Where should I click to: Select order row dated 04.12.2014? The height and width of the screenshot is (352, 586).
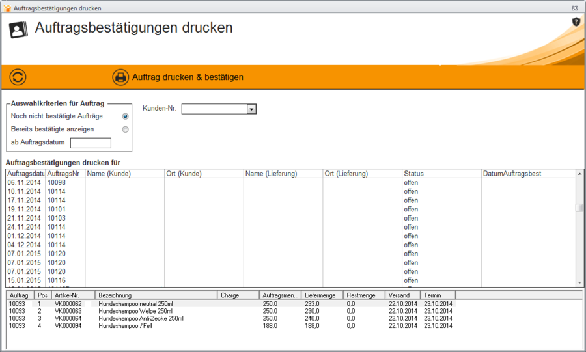point(290,245)
